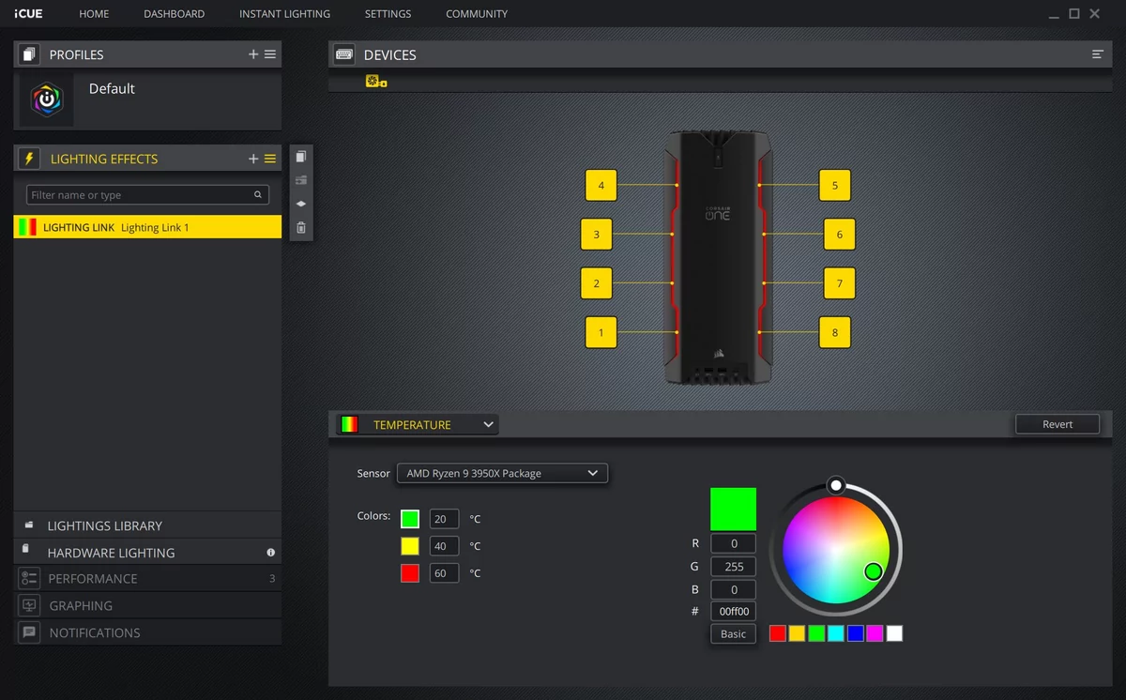Select LED zone 4 on the case

click(601, 186)
